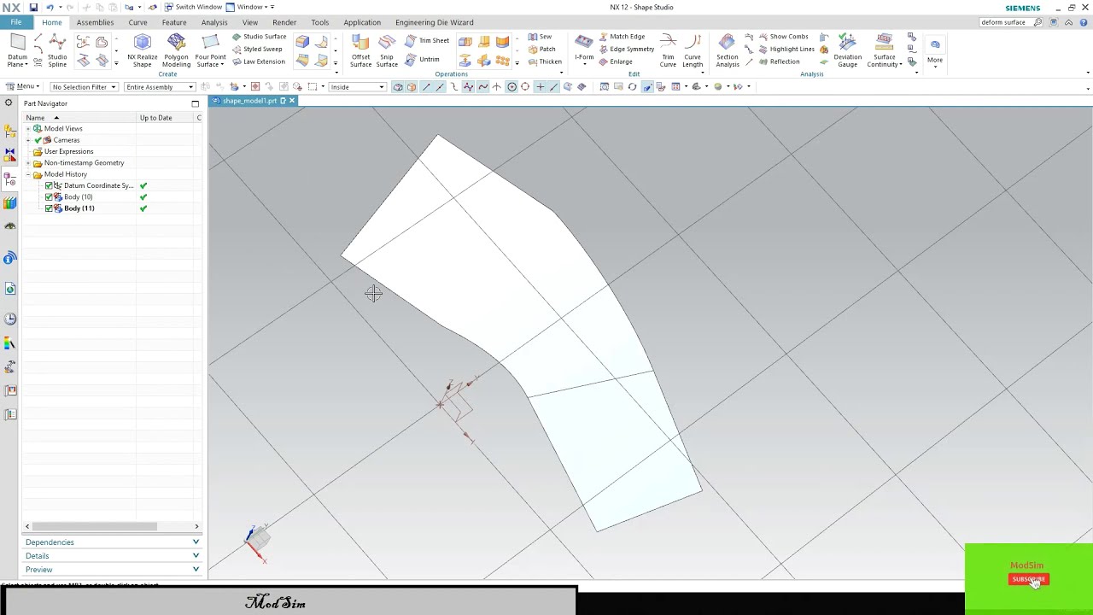
Task: Uncheck the Body (11) feature checkbox
Action: (x=49, y=208)
